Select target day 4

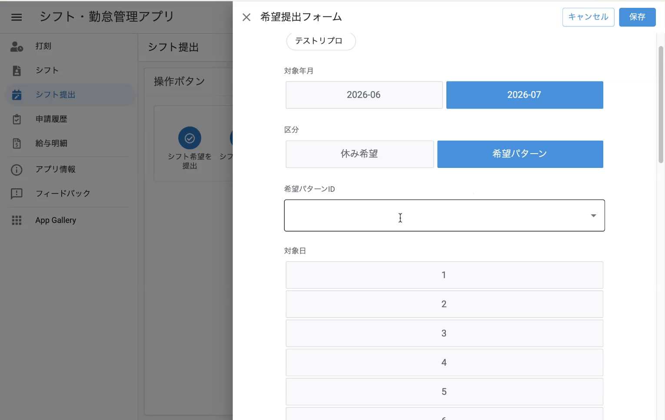tap(444, 362)
